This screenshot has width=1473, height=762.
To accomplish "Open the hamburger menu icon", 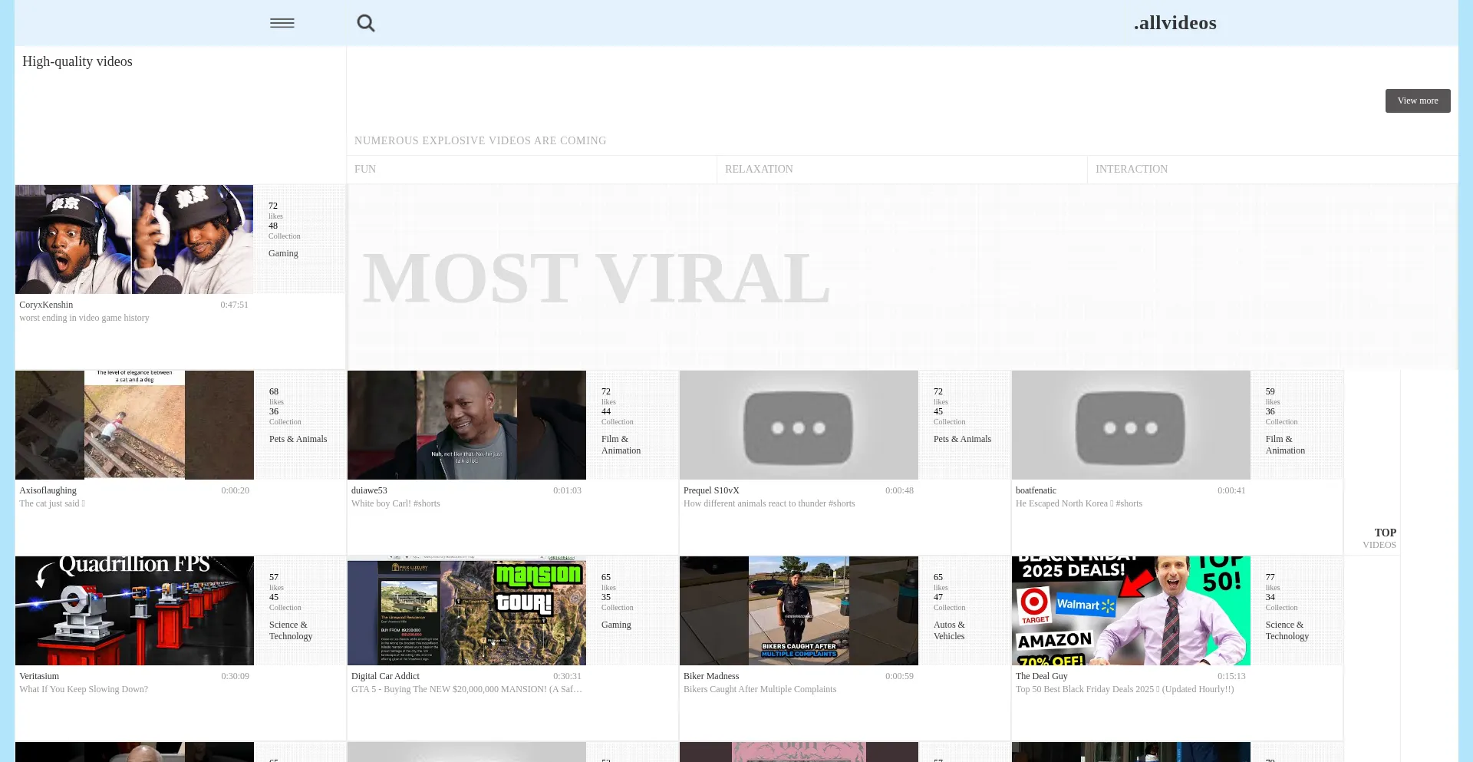I will pos(282,23).
